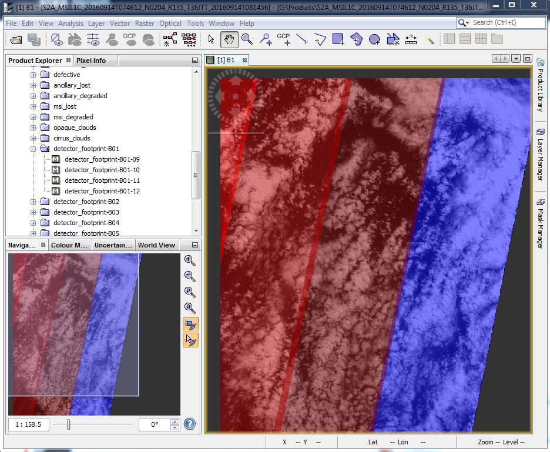
Task: Toggle synchronise views button in Navigation panel
Action: 190,324
